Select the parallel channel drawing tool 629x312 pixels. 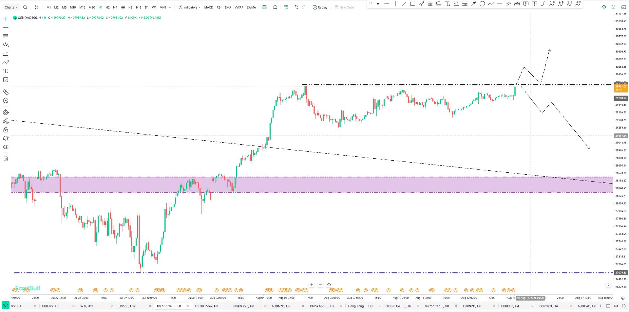pos(508,4)
